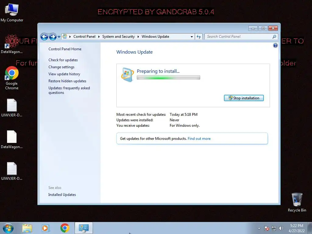Open Help with the question mark icon
312x234 pixels.
click(x=275, y=46)
